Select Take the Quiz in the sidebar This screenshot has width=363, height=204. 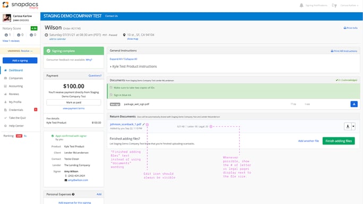18,118
